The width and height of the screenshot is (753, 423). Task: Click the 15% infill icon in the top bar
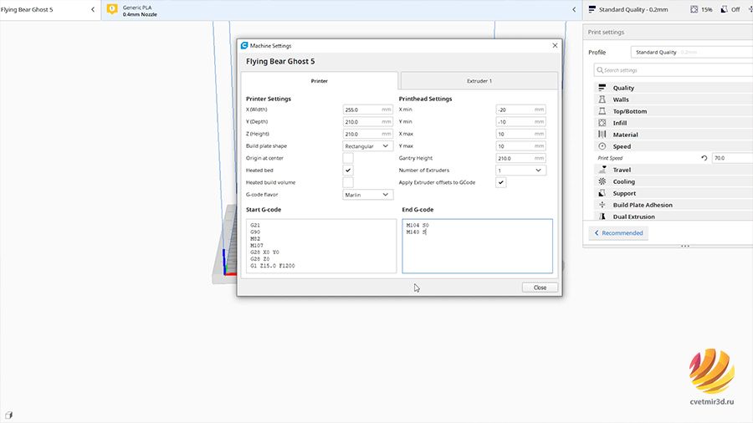694,9
